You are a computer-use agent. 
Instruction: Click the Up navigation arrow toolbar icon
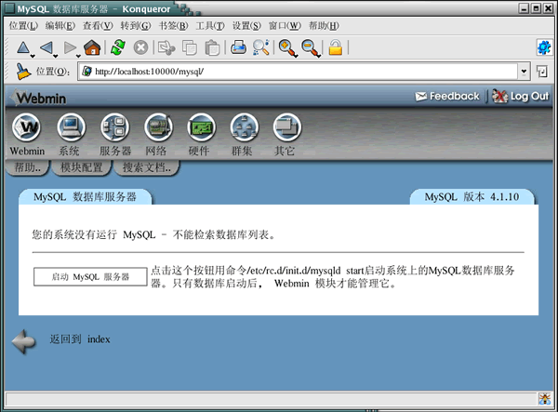point(22,47)
